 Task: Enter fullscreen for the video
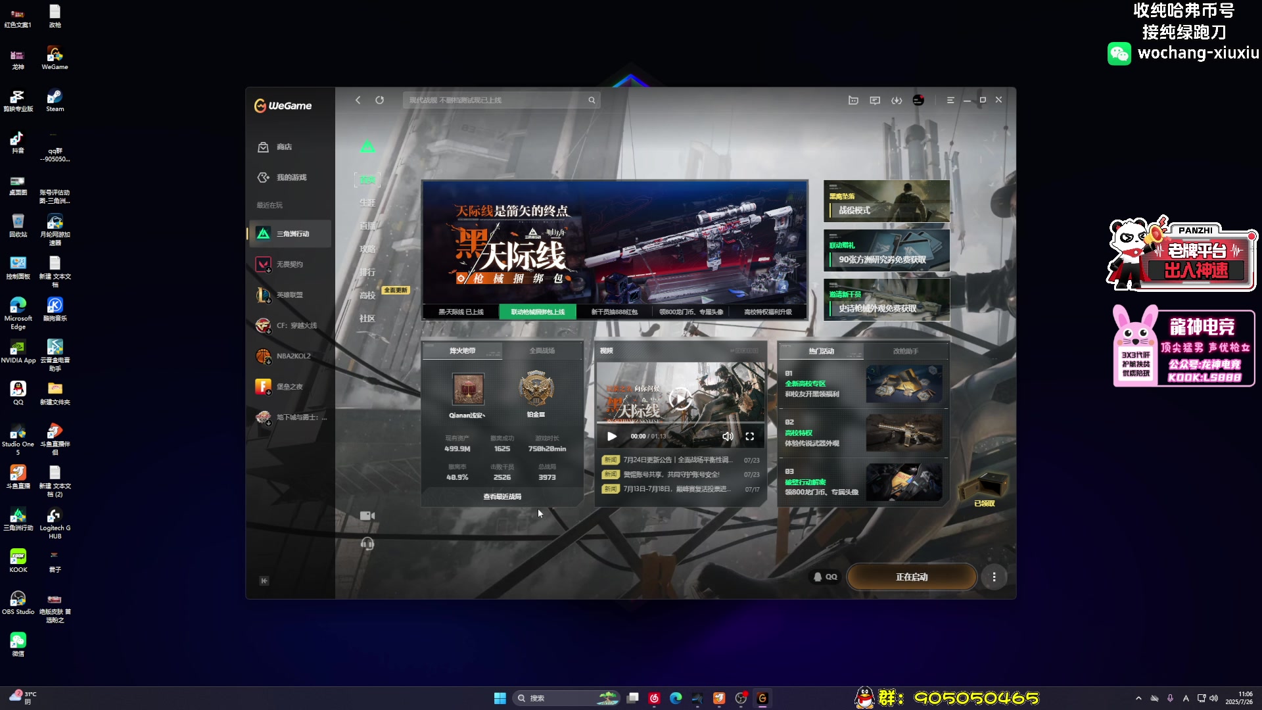[x=749, y=436]
